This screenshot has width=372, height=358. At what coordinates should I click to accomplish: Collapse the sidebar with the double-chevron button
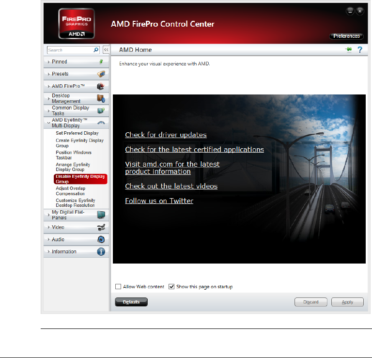[106, 50]
